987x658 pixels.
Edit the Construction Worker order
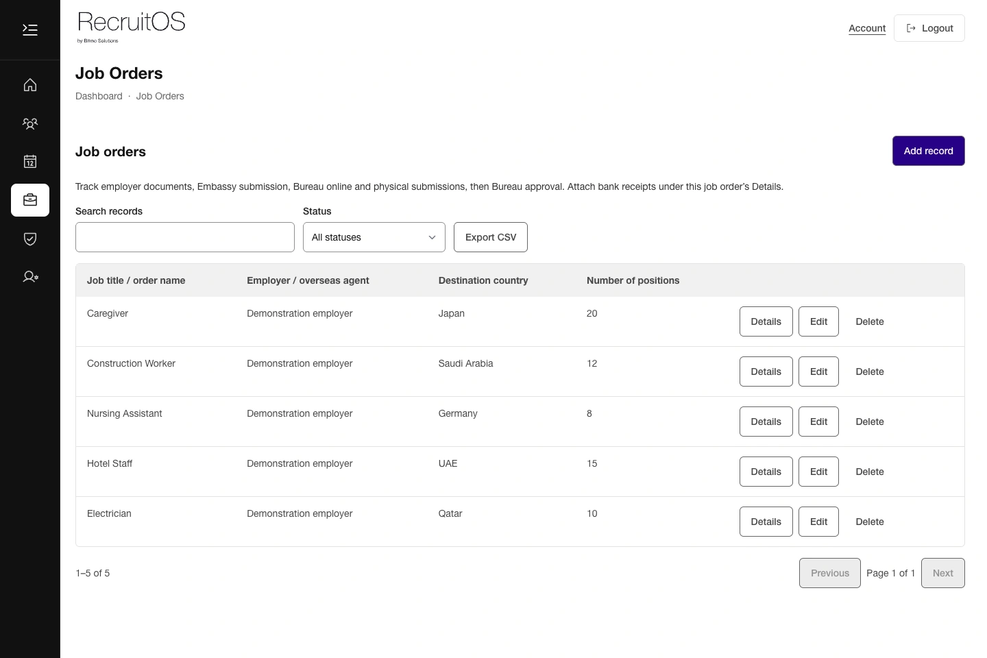point(818,371)
